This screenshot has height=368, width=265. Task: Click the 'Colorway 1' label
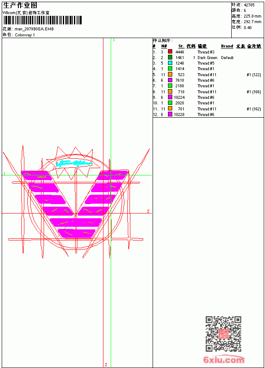click(x=25, y=35)
